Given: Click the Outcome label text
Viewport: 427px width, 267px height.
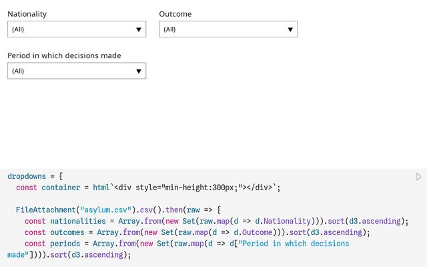Looking at the screenshot, I should pyautogui.click(x=175, y=13).
